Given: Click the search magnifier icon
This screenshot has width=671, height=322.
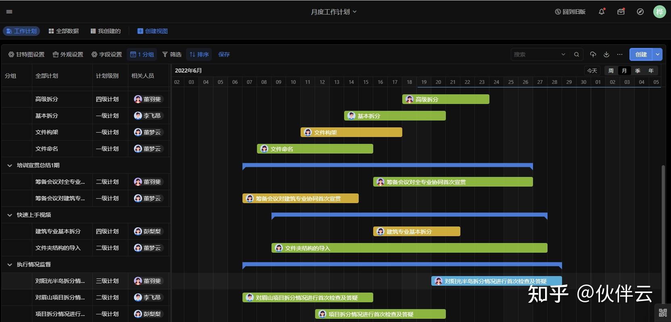Looking at the screenshot, I should 577,54.
